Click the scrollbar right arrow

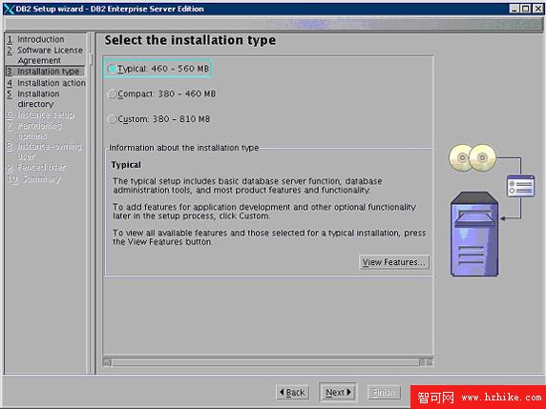430,362
